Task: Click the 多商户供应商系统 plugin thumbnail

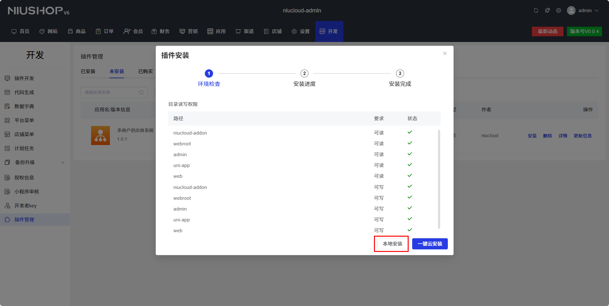Action: (x=100, y=136)
